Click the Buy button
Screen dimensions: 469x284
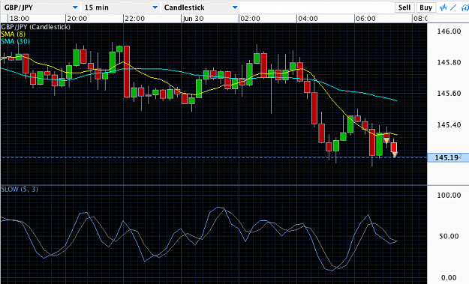point(425,7)
